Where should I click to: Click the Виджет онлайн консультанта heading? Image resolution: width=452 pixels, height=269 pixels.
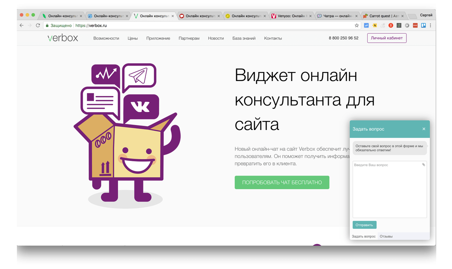pos(304,100)
